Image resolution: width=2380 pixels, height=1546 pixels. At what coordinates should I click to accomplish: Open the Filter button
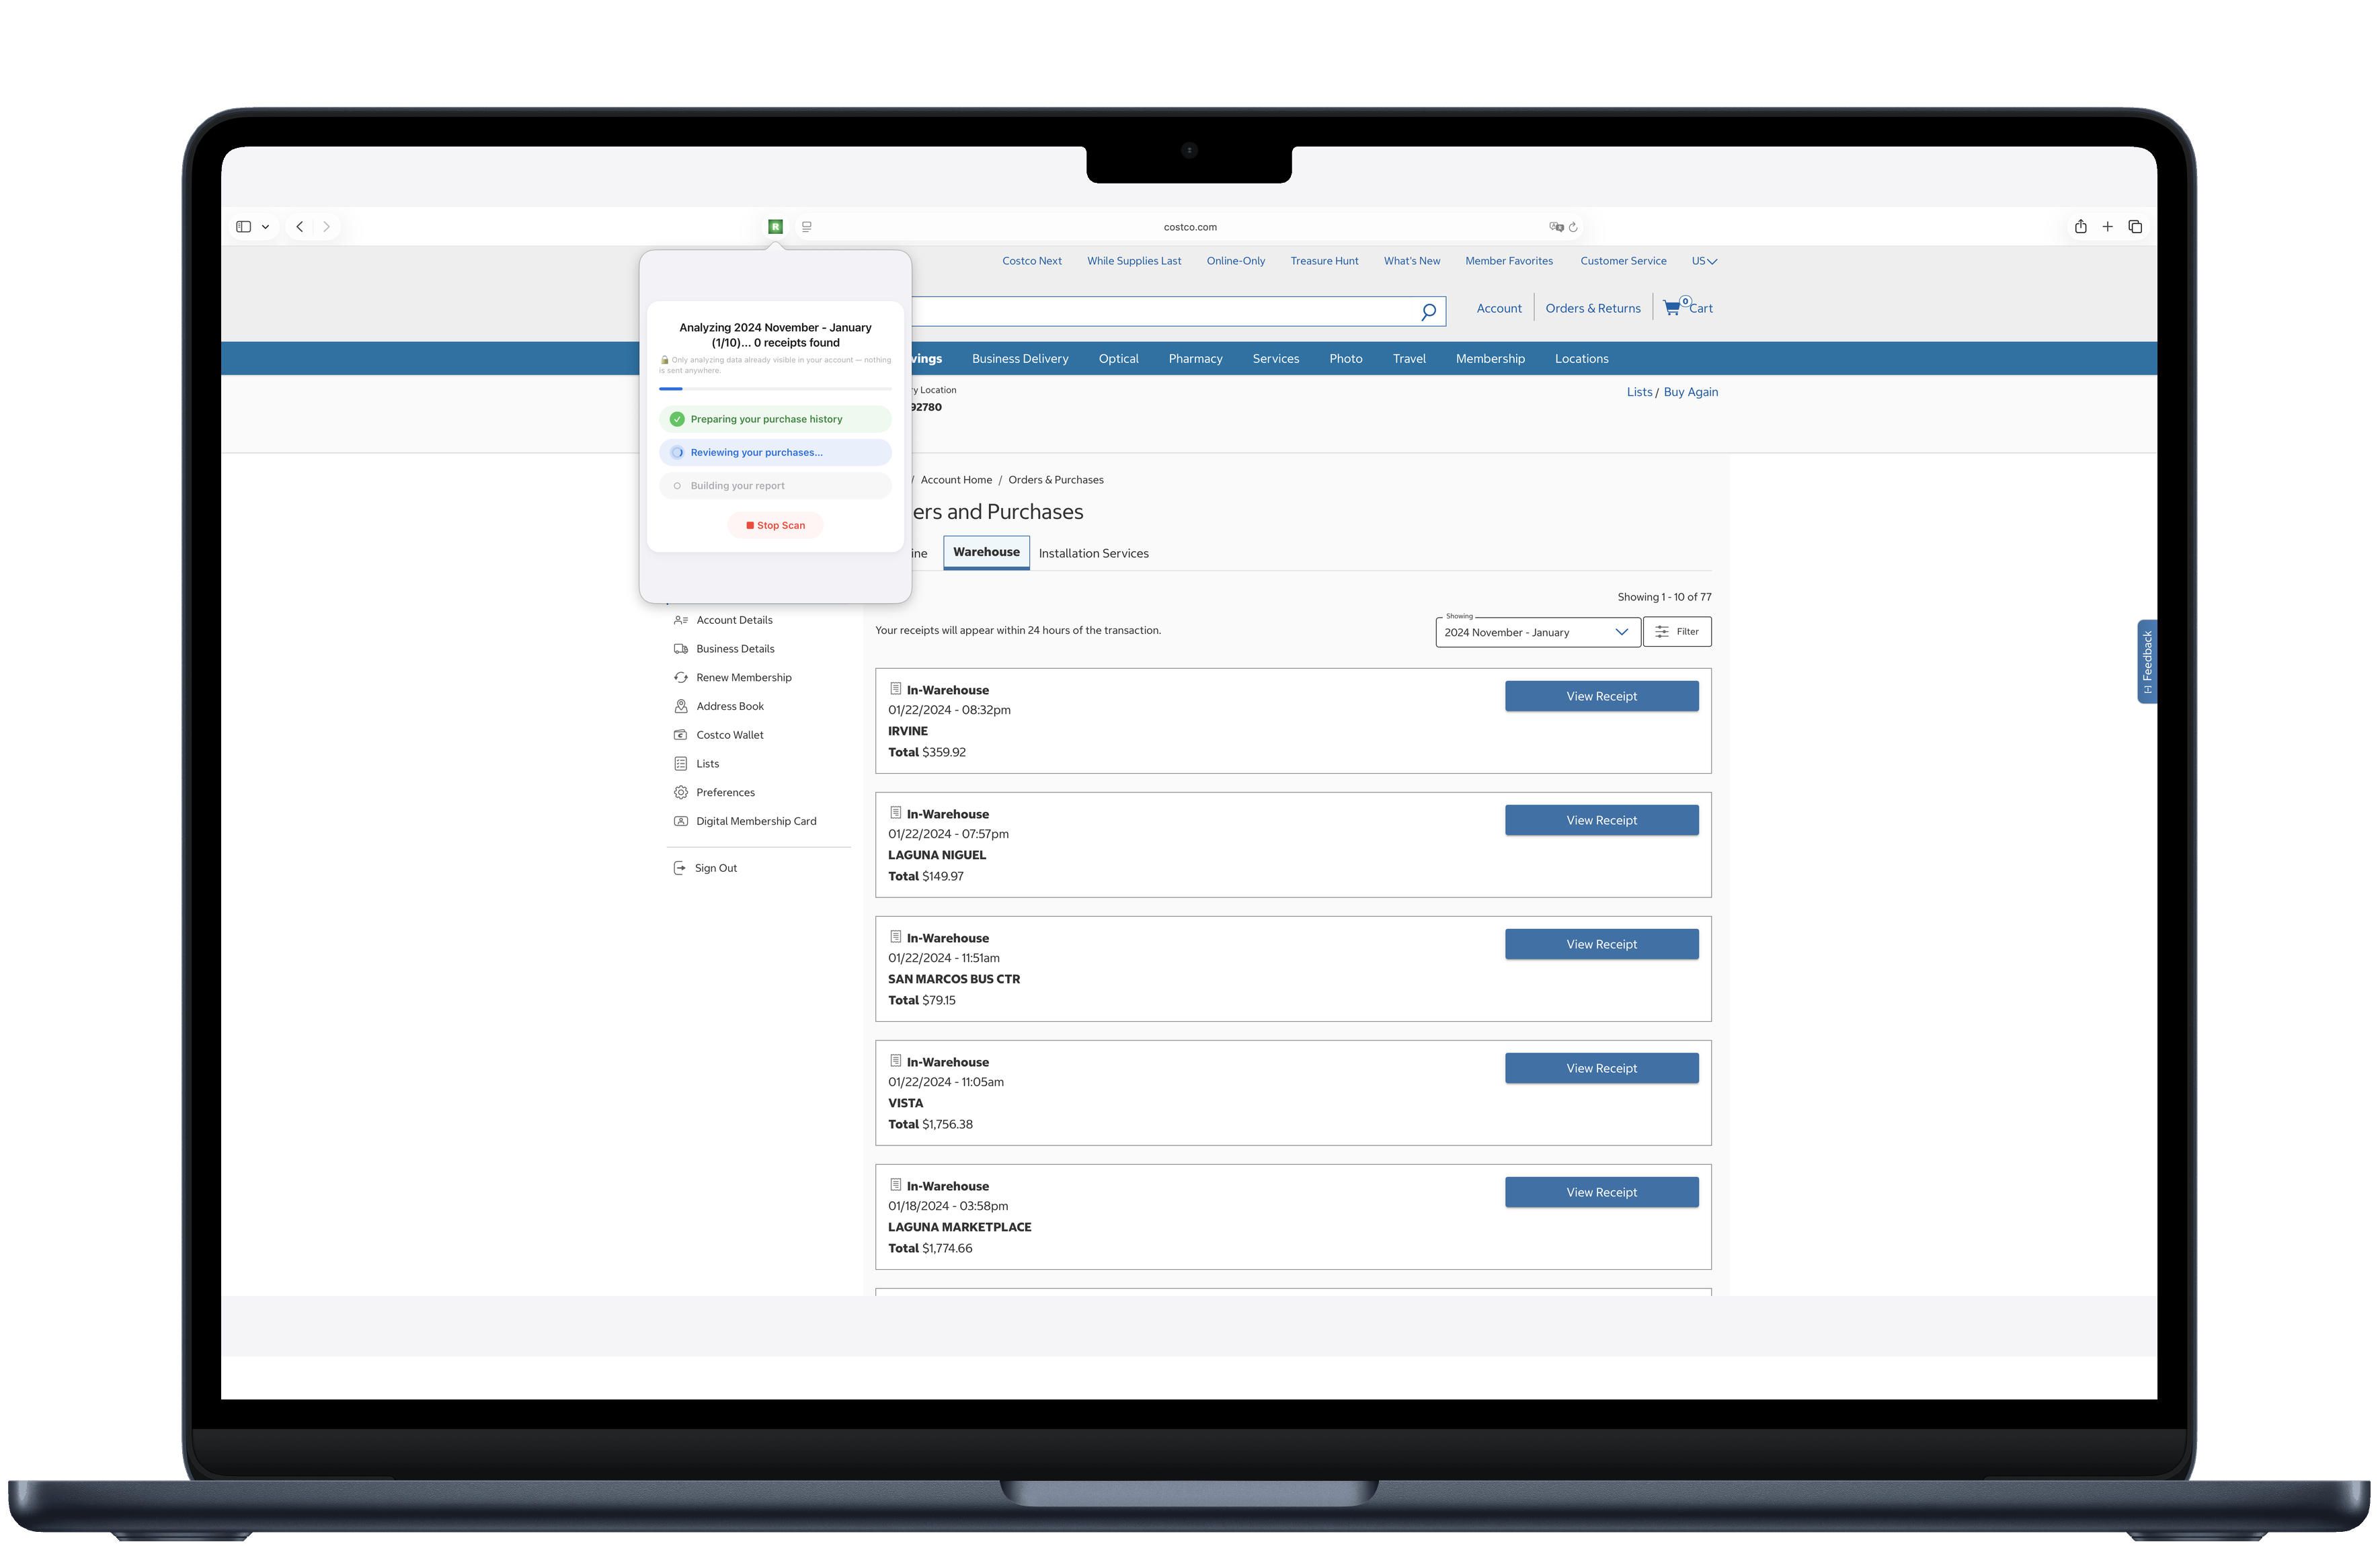(x=1677, y=632)
